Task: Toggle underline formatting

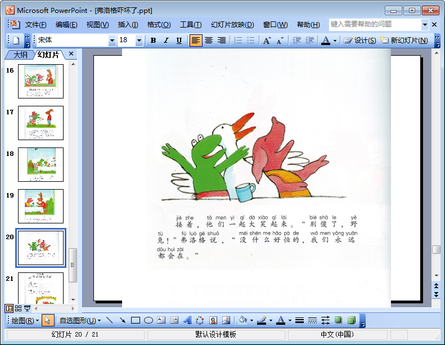Action: (179, 41)
